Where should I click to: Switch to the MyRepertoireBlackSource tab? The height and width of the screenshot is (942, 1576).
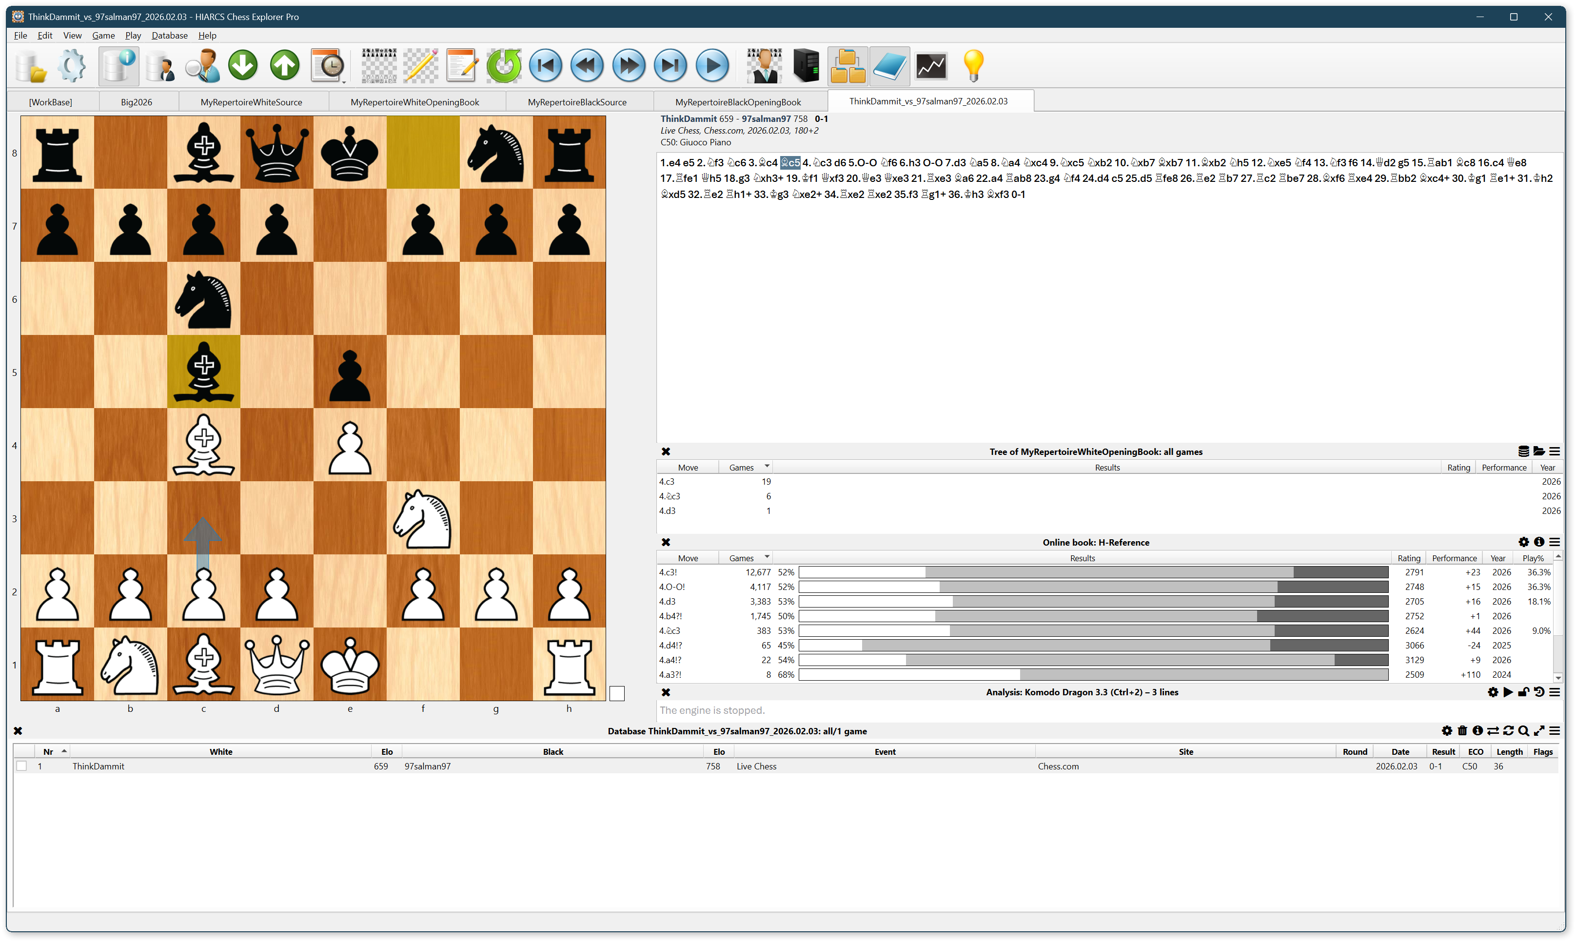(x=576, y=102)
